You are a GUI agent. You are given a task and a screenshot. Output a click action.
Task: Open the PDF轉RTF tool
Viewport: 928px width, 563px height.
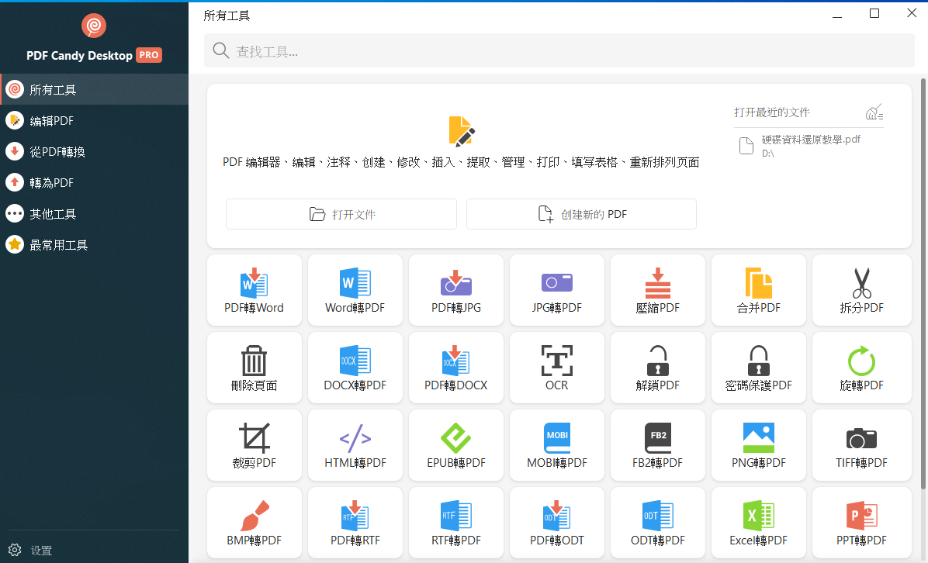355,522
